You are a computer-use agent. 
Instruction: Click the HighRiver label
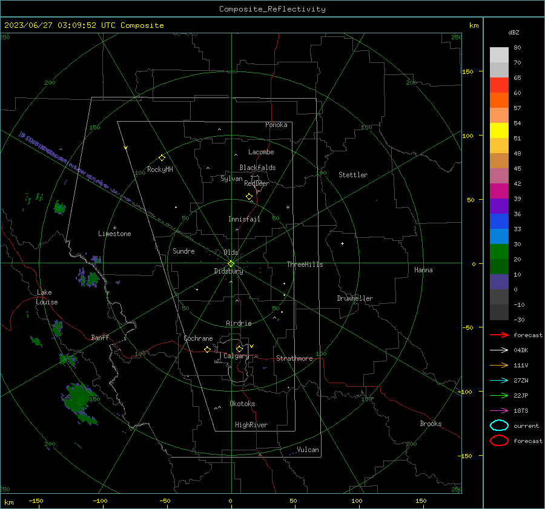click(251, 425)
